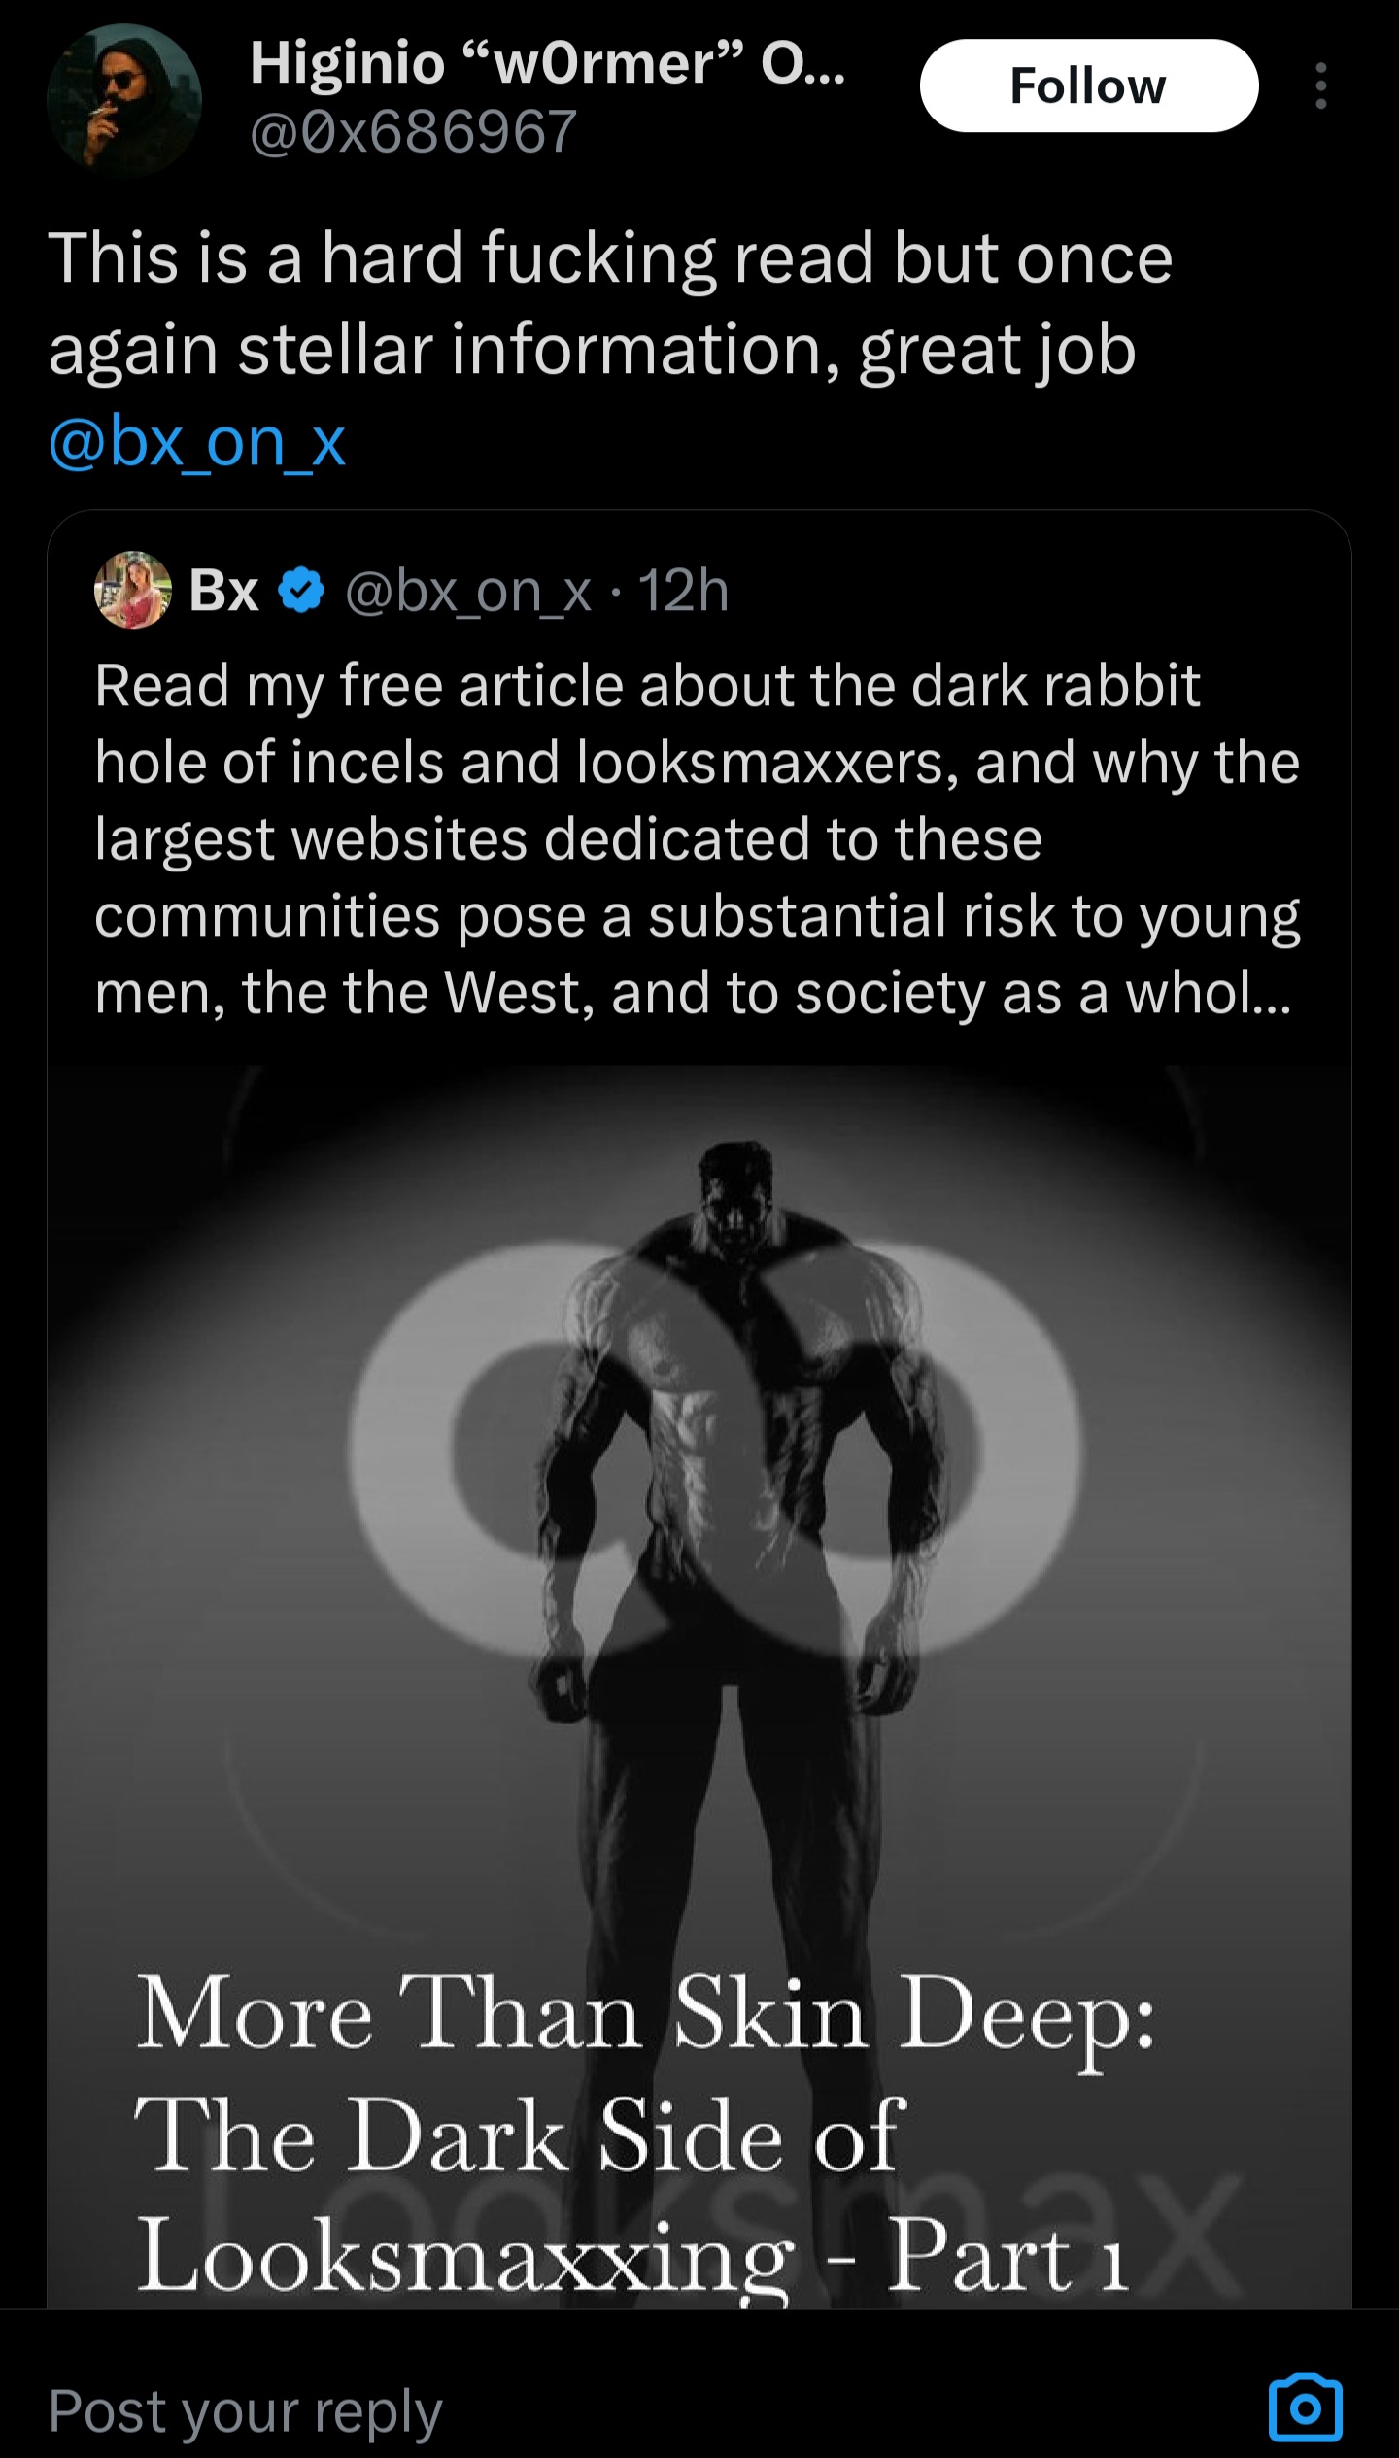Click the Follow button

[1088, 85]
